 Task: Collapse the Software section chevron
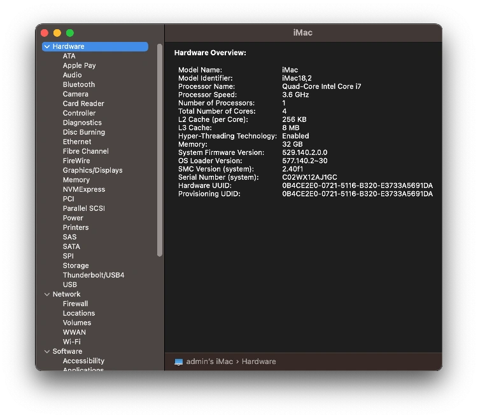click(x=47, y=352)
